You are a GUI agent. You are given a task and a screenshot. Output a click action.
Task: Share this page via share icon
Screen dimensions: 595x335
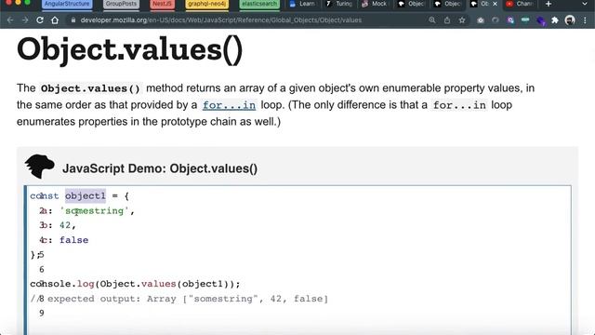447,20
